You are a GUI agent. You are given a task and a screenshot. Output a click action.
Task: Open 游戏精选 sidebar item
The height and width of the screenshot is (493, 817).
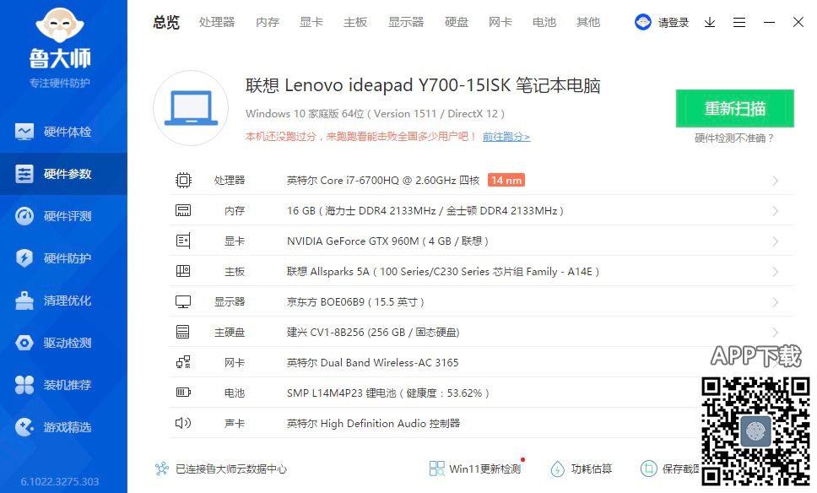tap(63, 427)
